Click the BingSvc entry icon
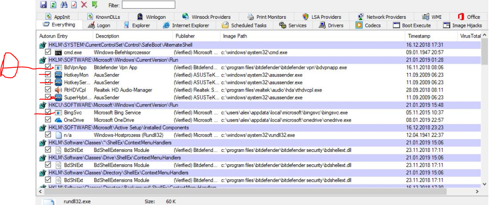 point(58,113)
